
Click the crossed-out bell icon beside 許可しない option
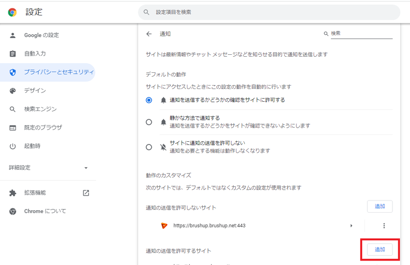click(x=163, y=147)
